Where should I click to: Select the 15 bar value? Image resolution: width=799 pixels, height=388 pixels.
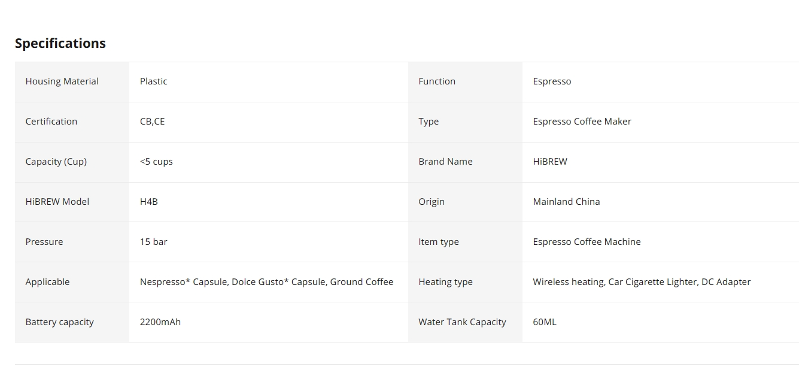tap(154, 242)
